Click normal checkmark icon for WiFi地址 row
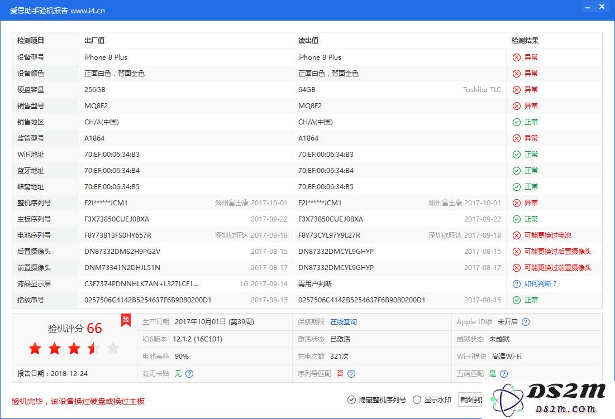This screenshot has height=419, width=615. click(x=517, y=155)
